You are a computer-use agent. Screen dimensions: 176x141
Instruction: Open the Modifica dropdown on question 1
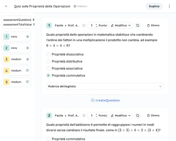pyautogui.click(x=121, y=25)
